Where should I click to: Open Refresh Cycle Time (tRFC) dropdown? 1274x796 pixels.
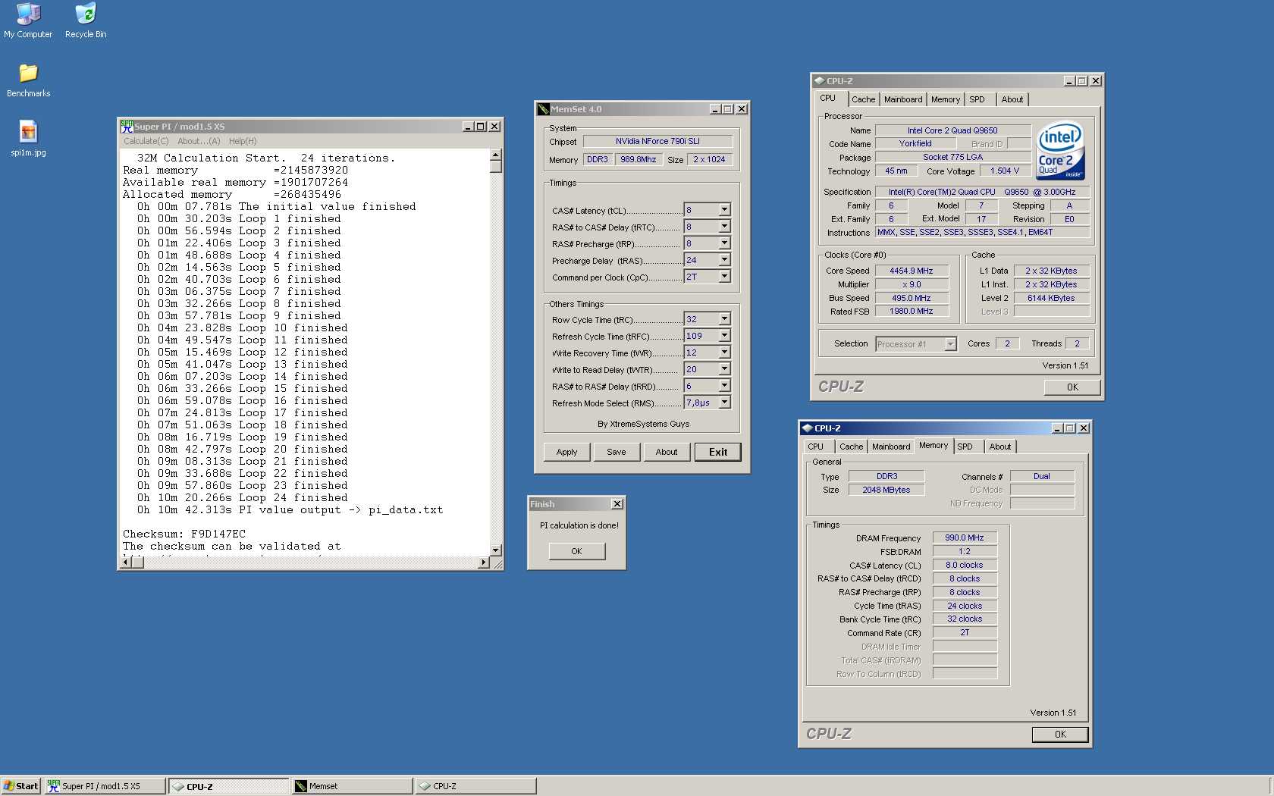724,336
